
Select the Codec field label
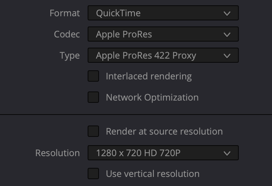tap(67, 34)
